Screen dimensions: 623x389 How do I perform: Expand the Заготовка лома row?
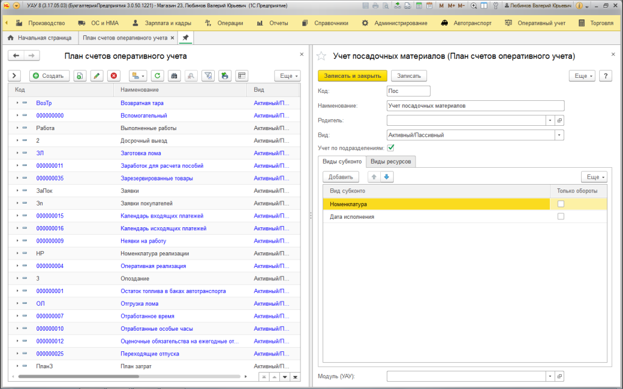click(x=17, y=153)
